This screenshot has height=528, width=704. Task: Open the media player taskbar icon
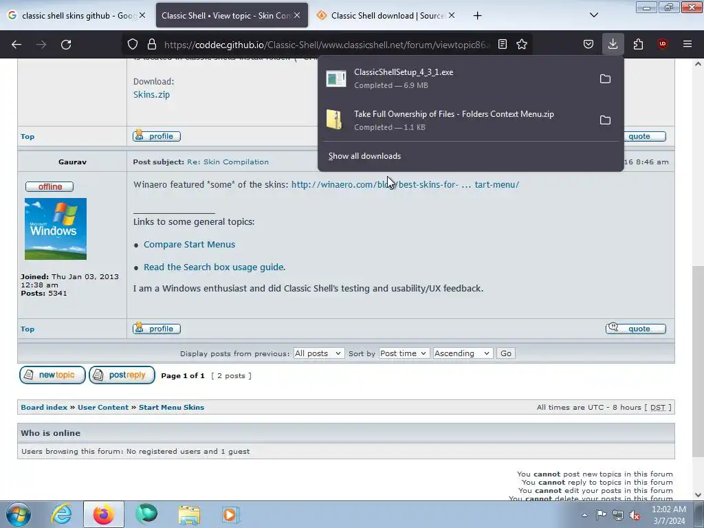click(x=231, y=514)
